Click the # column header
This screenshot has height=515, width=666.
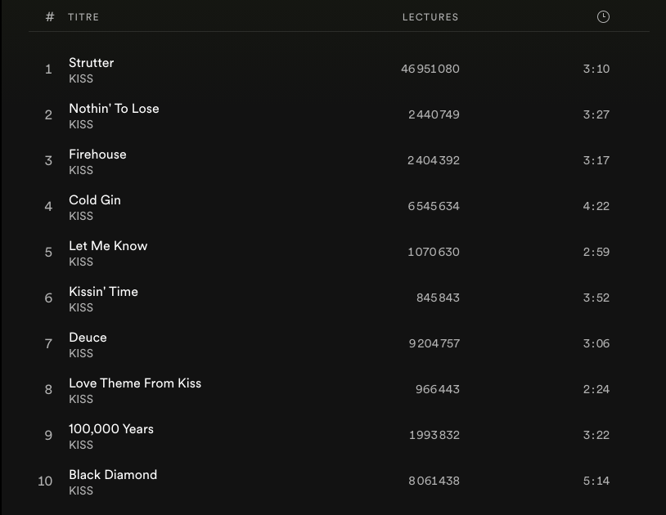coord(50,17)
